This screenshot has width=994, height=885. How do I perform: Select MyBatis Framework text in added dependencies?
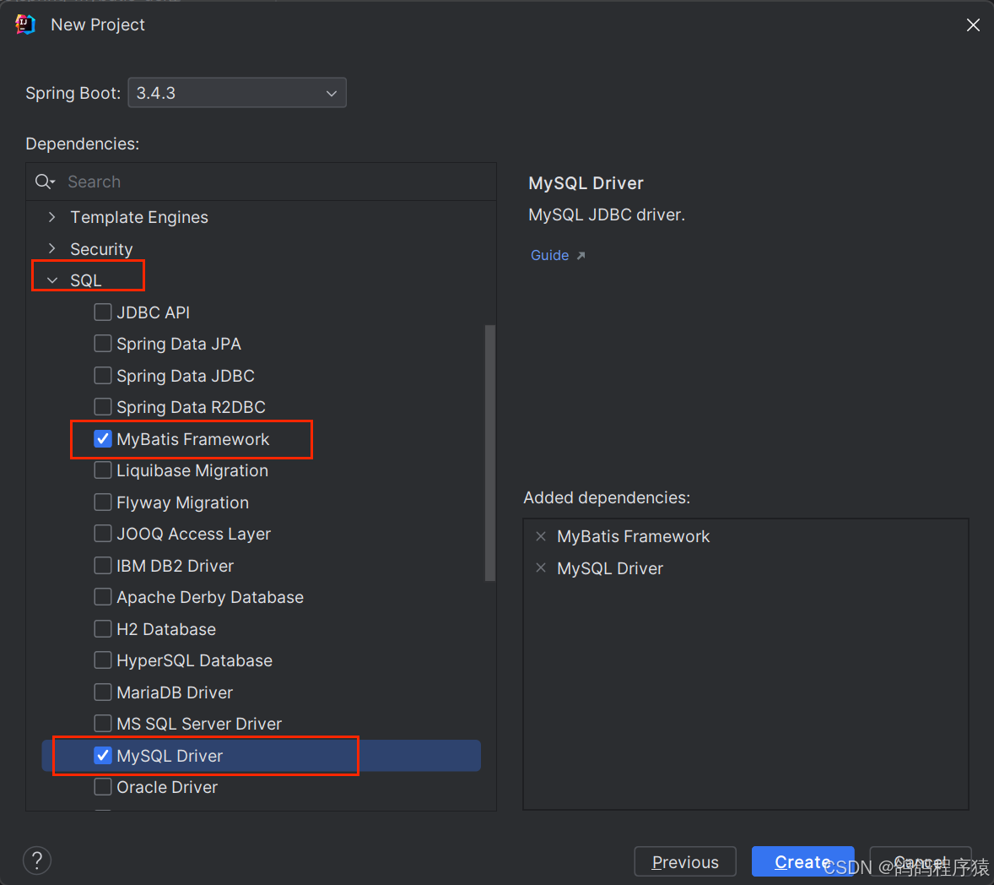[634, 537]
